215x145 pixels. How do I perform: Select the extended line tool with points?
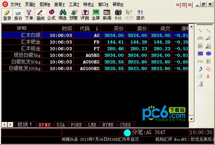click(x=209, y=31)
